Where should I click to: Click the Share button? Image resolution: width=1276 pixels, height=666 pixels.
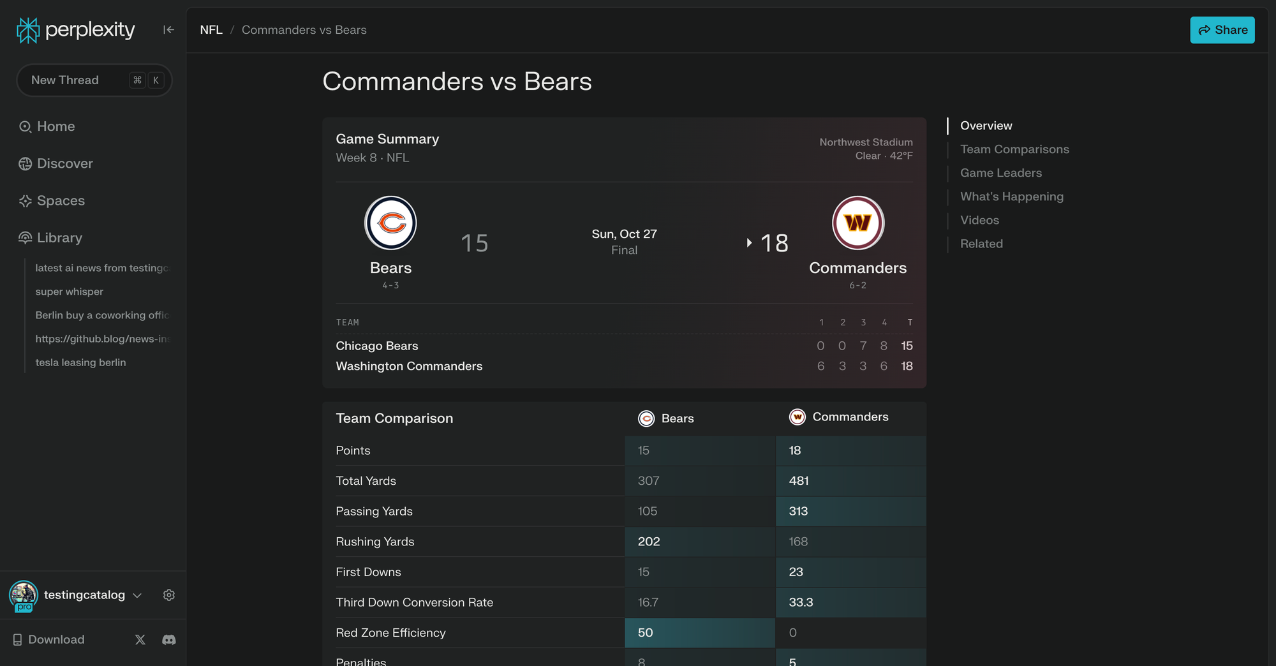coord(1222,30)
